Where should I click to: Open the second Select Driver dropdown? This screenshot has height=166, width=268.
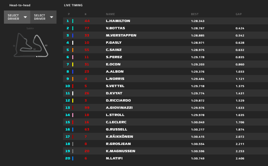pos(43,17)
